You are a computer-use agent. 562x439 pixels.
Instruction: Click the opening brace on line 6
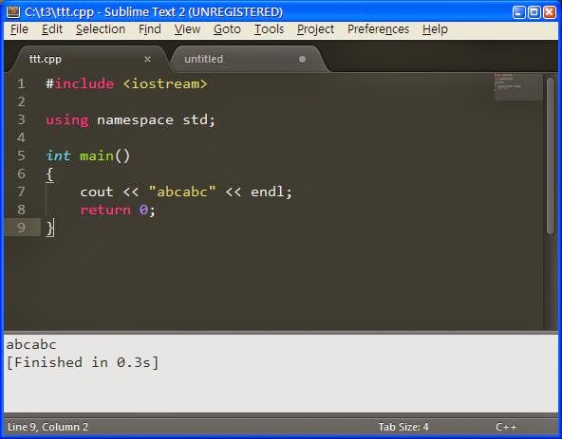point(49,174)
